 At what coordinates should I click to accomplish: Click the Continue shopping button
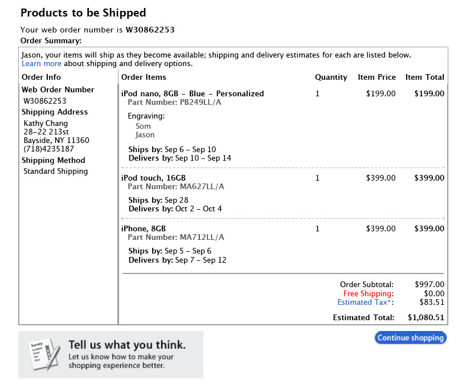click(x=410, y=338)
